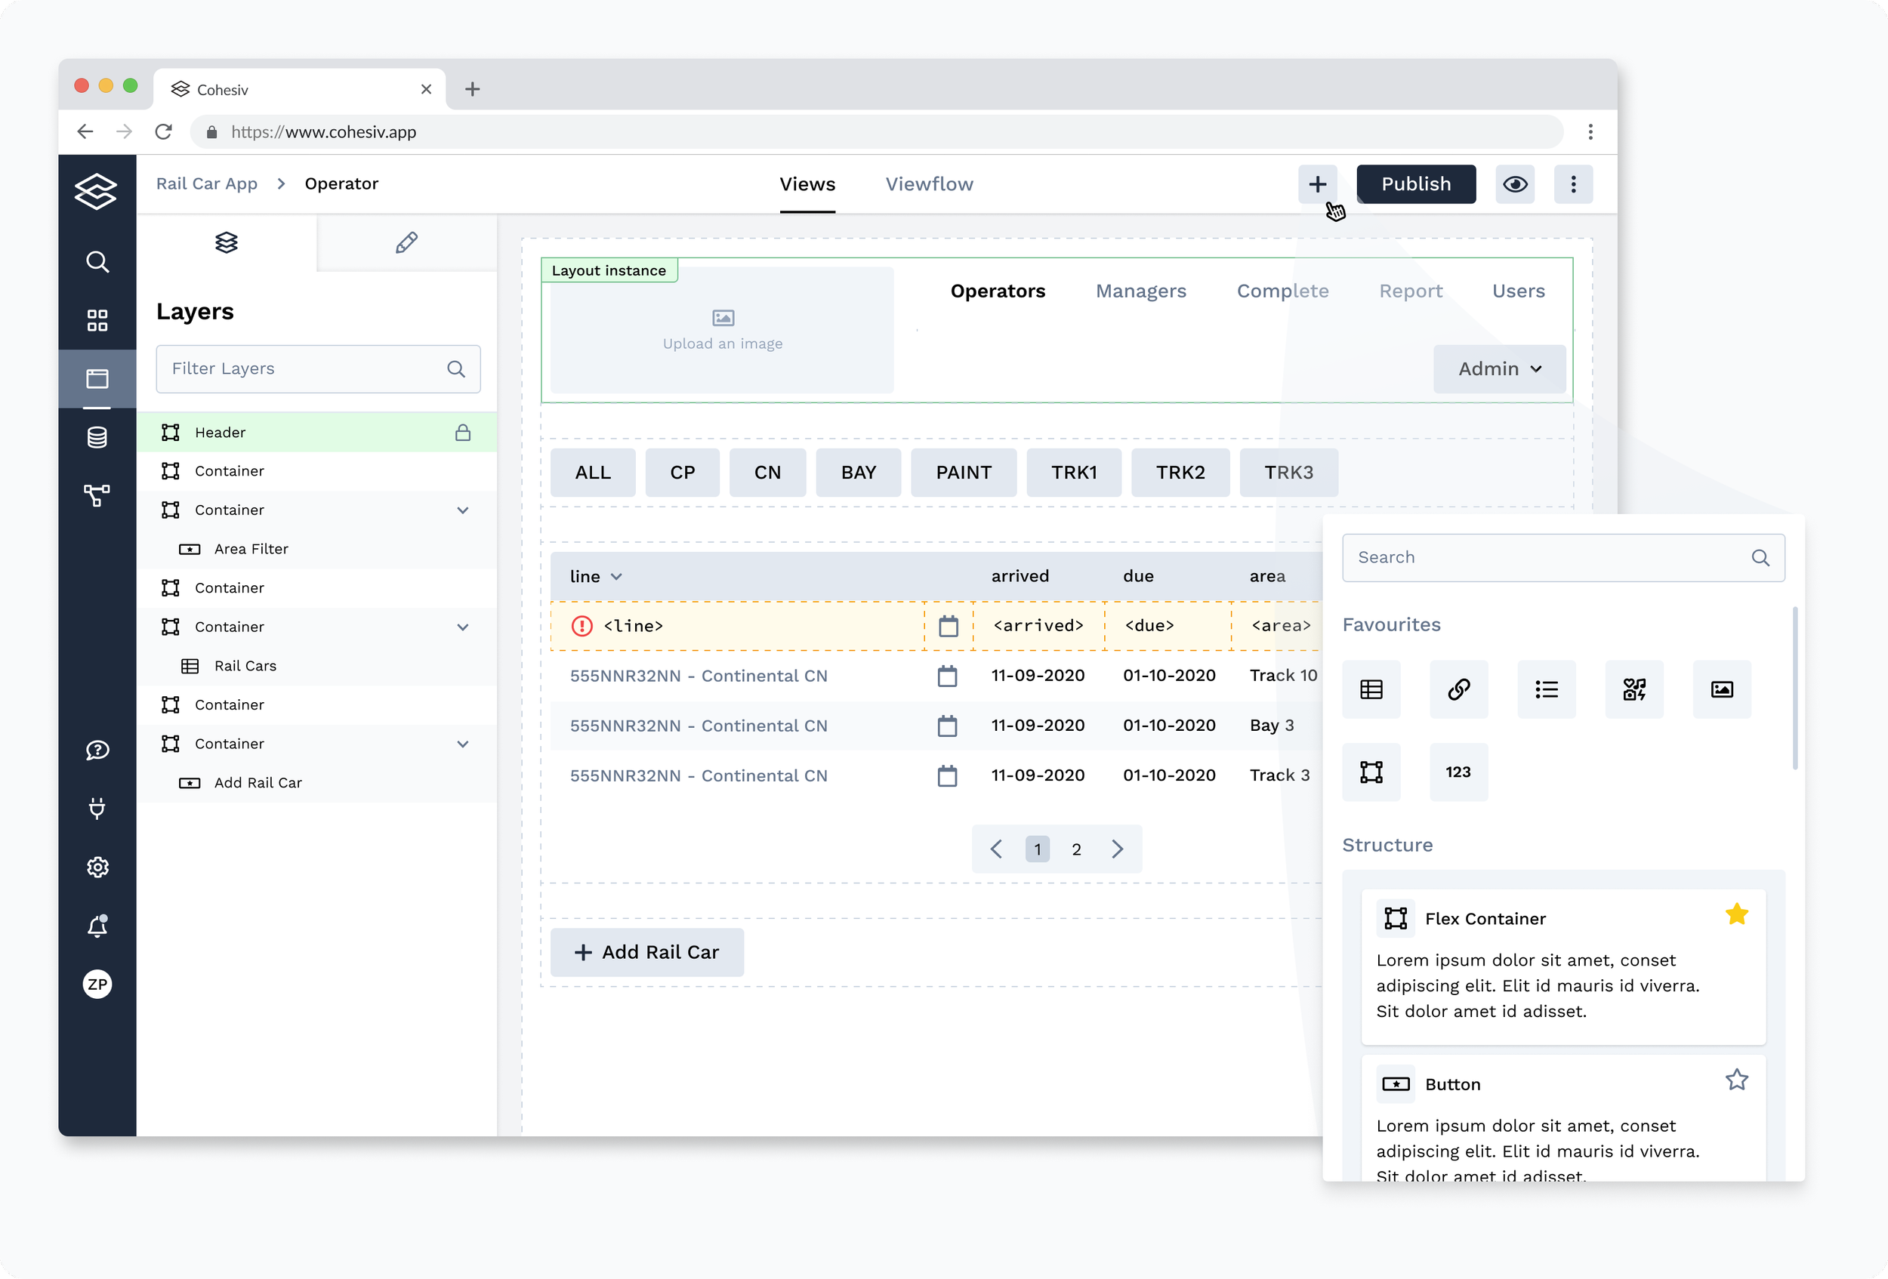Click the database icon in the sidebar
The width and height of the screenshot is (1888, 1279).
[97, 438]
